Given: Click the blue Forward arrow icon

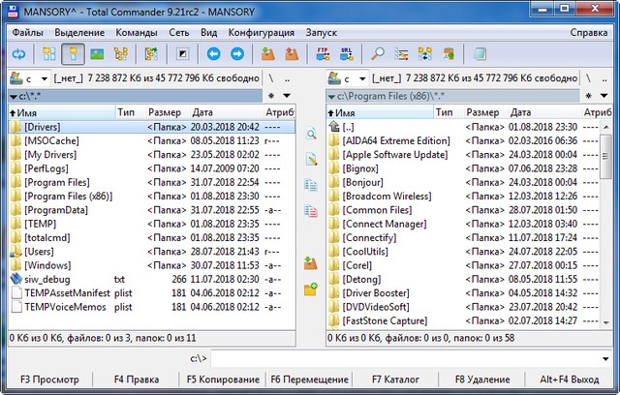Looking at the screenshot, I should coord(235,54).
